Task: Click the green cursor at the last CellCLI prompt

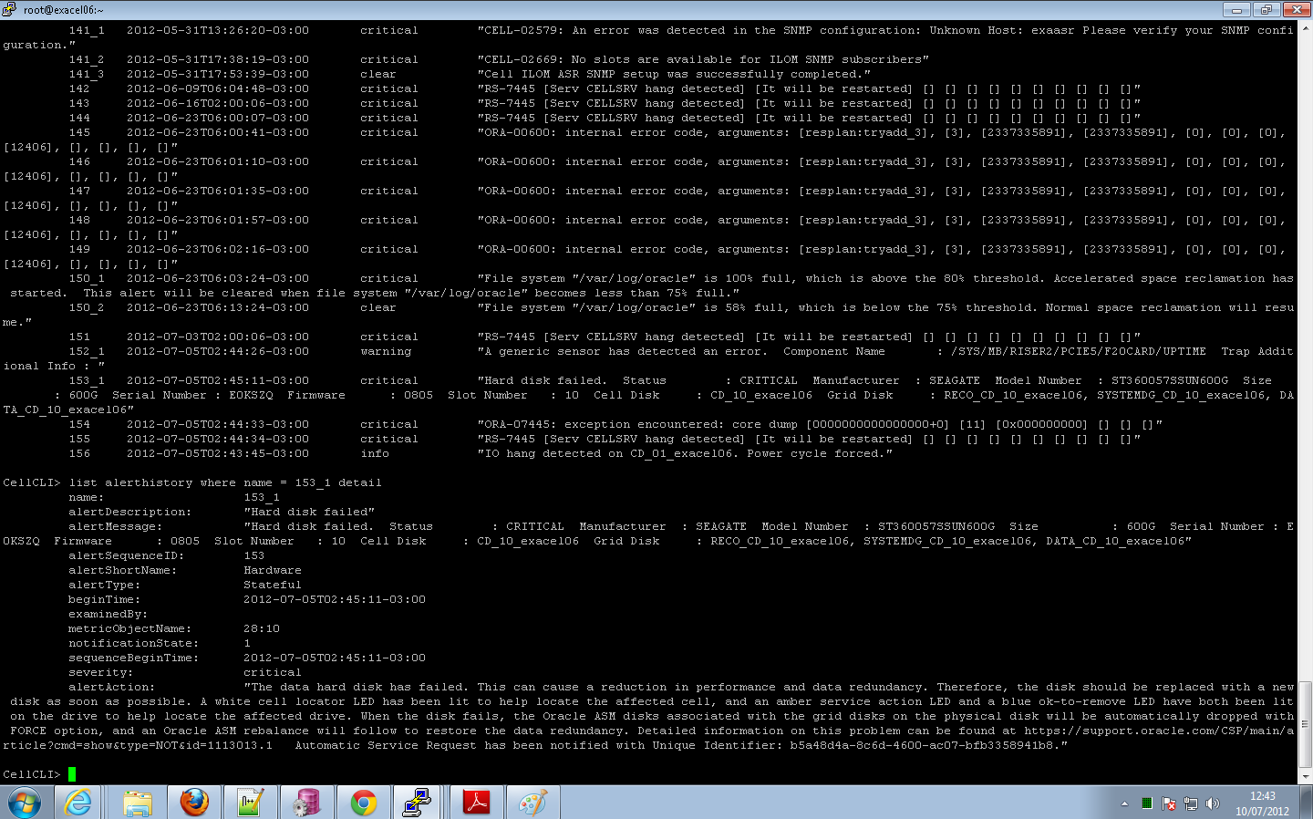Action: pyautogui.click(x=72, y=774)
